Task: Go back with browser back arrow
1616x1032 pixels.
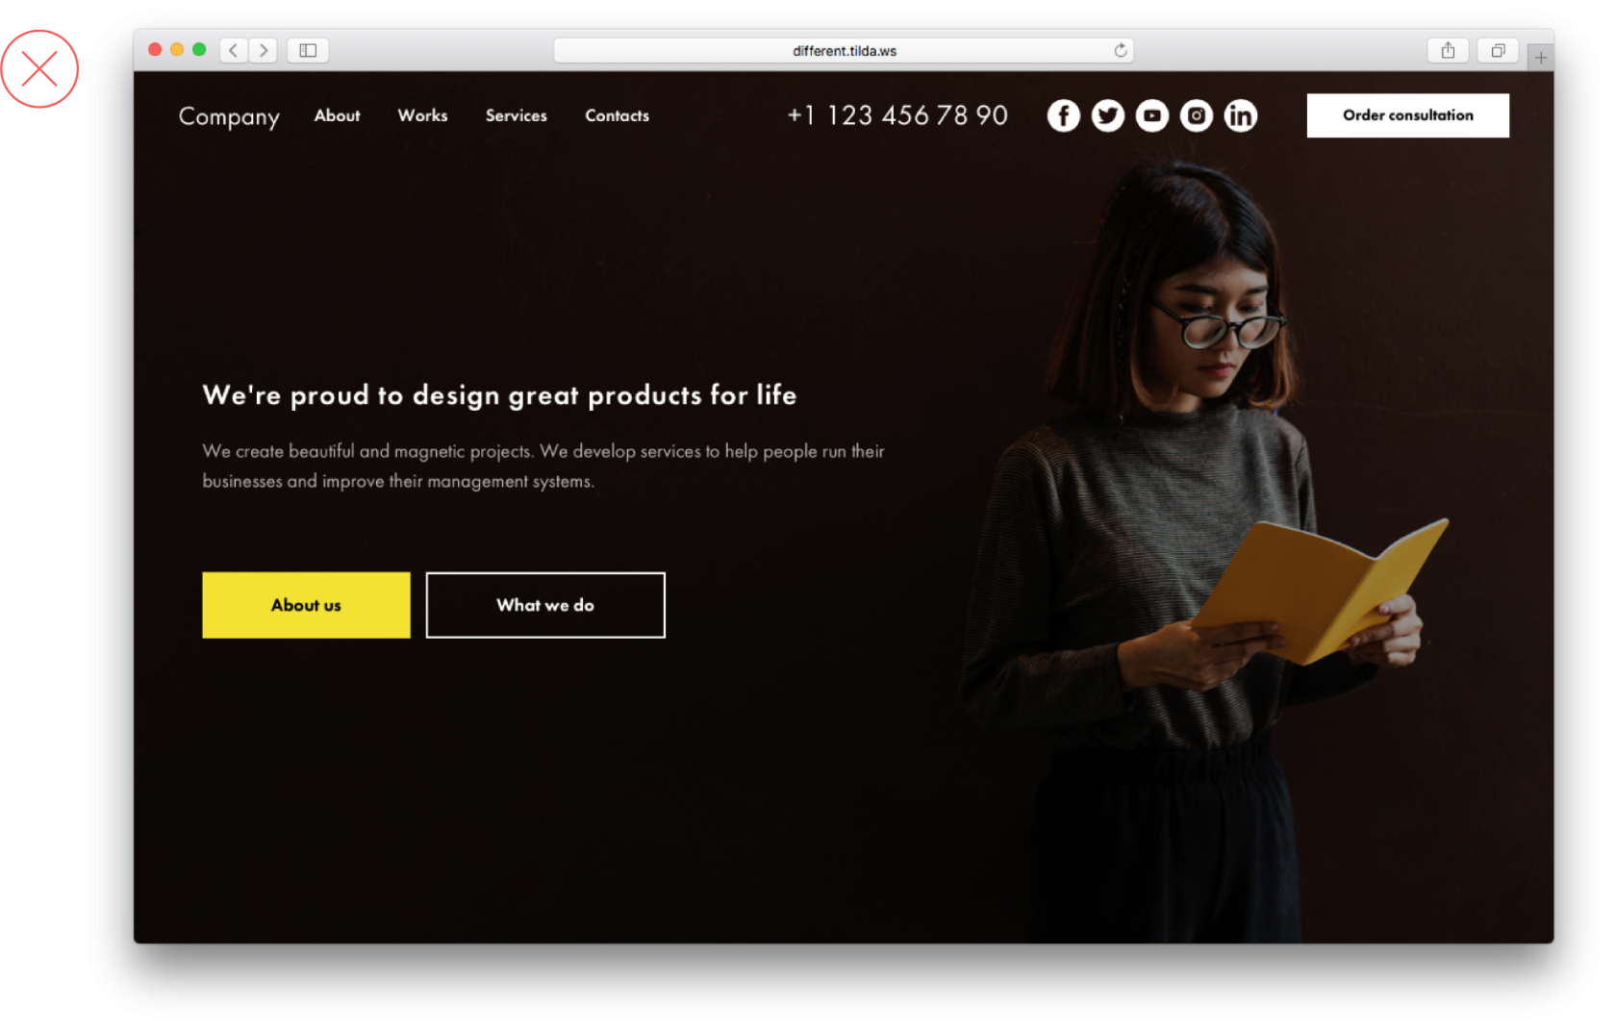Action: tap(234, 50)
